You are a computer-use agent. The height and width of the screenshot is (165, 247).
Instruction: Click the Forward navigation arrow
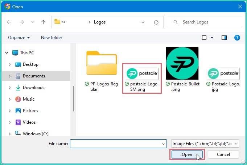point(21,22)
